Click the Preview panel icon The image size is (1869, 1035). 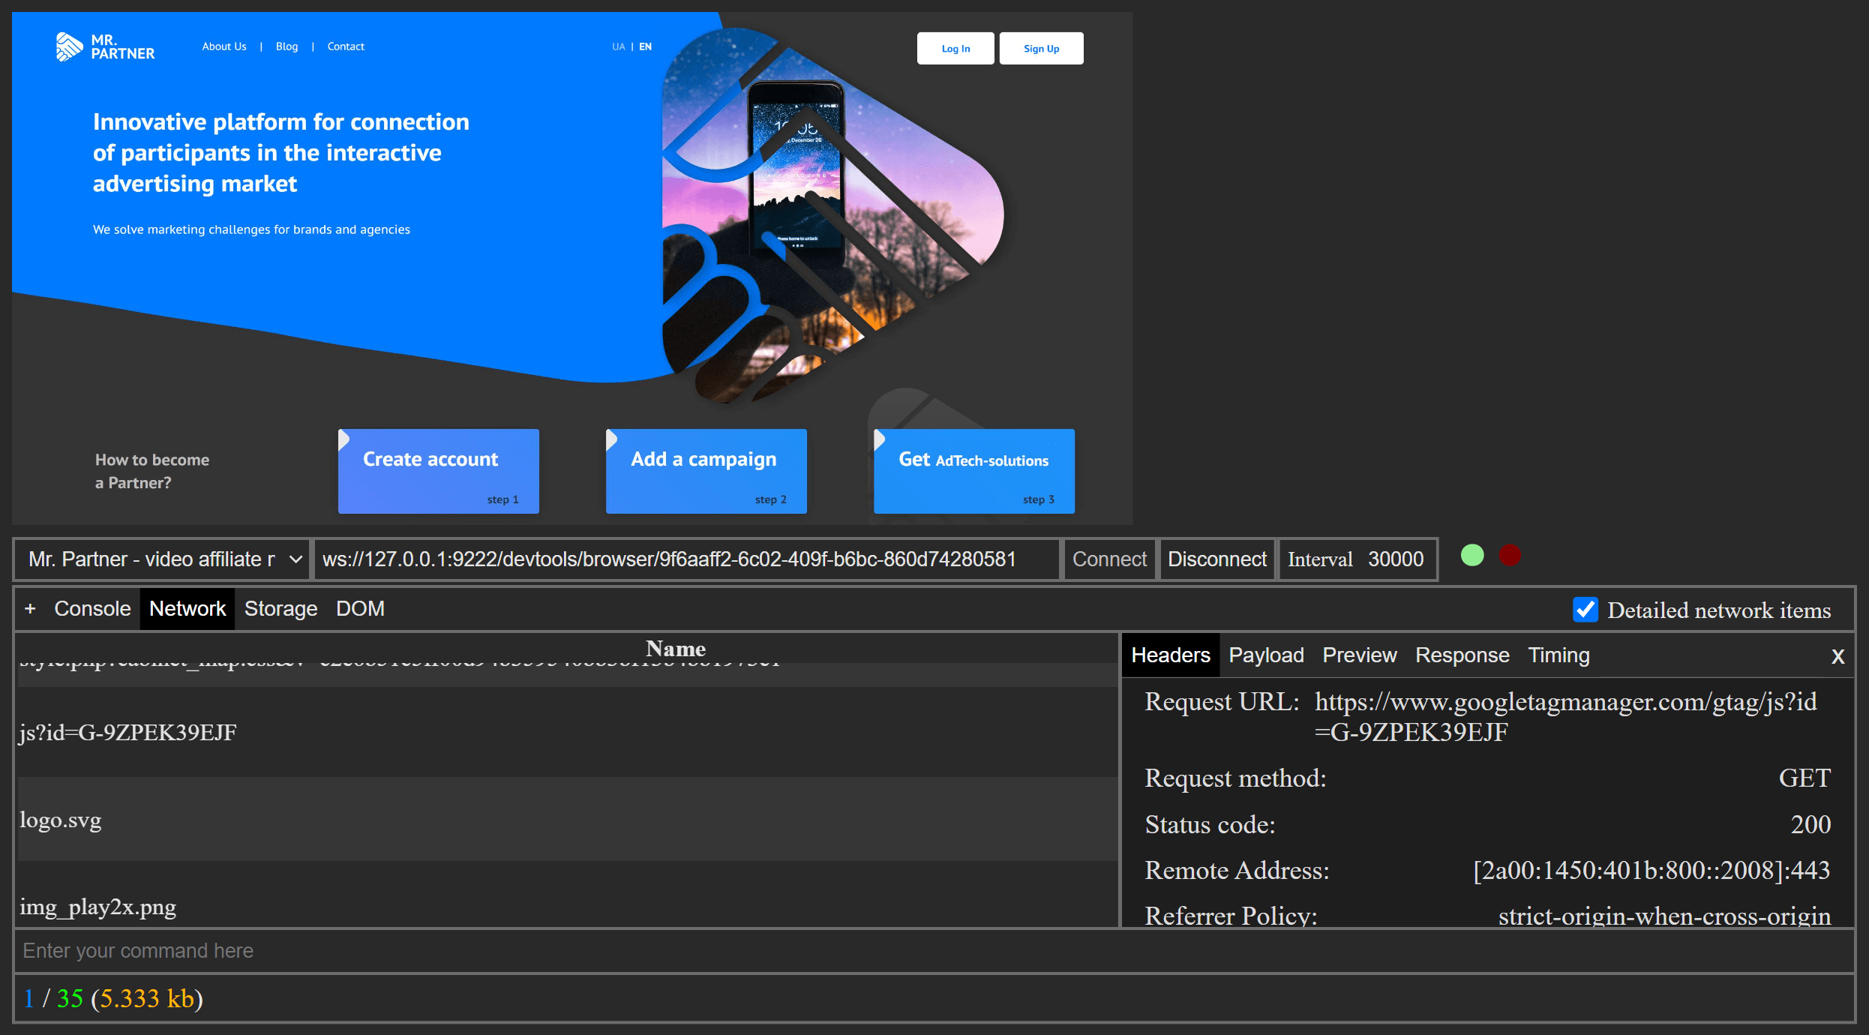click(x=1360, y=654)
